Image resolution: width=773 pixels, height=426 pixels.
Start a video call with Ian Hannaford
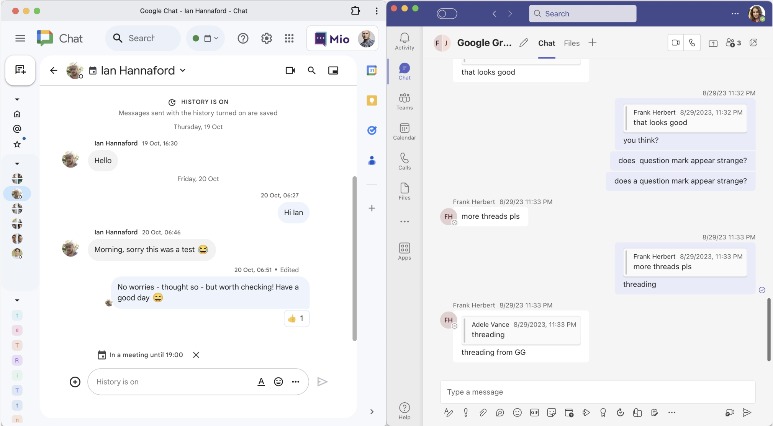(x=290, y=70)
